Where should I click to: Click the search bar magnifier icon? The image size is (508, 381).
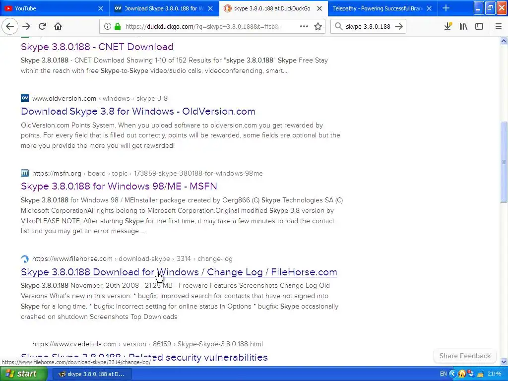(x=338, y=27)
